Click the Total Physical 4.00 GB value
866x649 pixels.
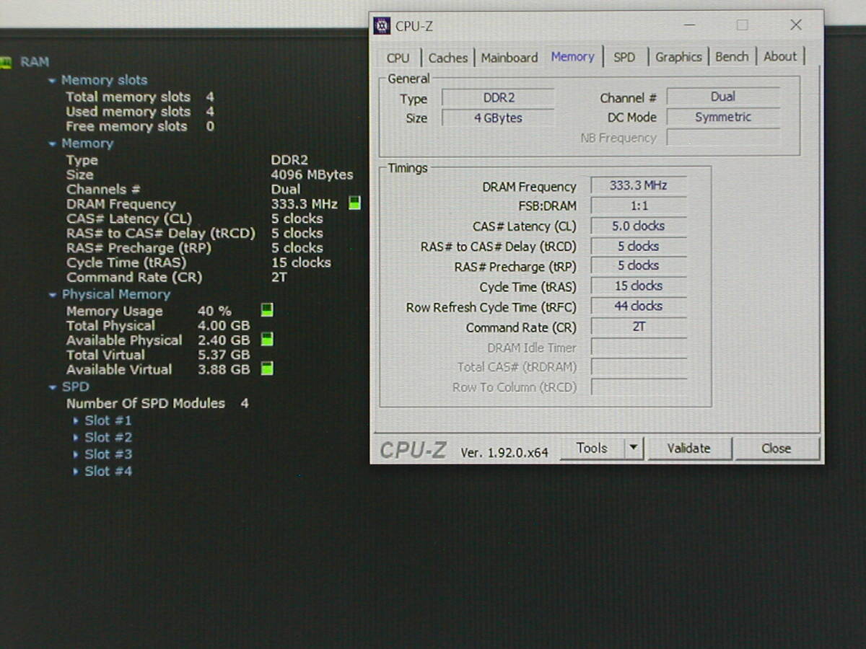tap(224, 325)
